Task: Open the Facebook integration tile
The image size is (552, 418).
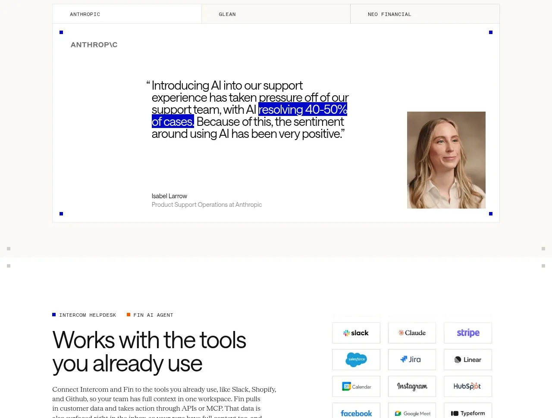Action: [x=356, y=411]
